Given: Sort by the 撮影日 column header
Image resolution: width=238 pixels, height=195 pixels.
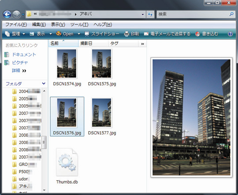Looking at the screenshot, I should point(93,44).
